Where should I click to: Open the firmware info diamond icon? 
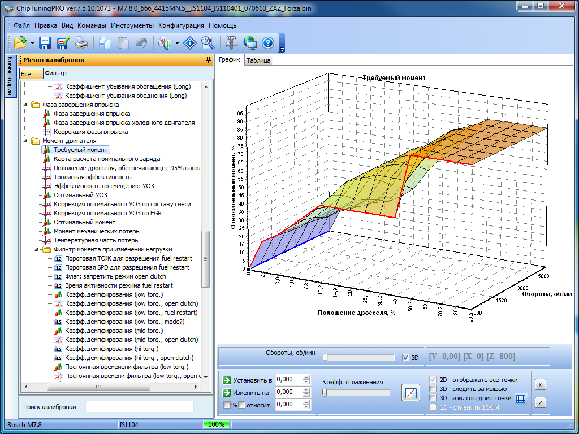tap(191, 43)
